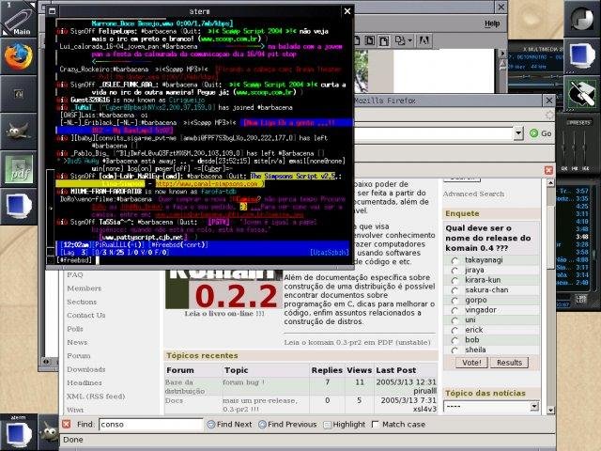Click the second XMMS equalizer slider
The height and width of the screenshot is (451, 601).
coord(574,147)
